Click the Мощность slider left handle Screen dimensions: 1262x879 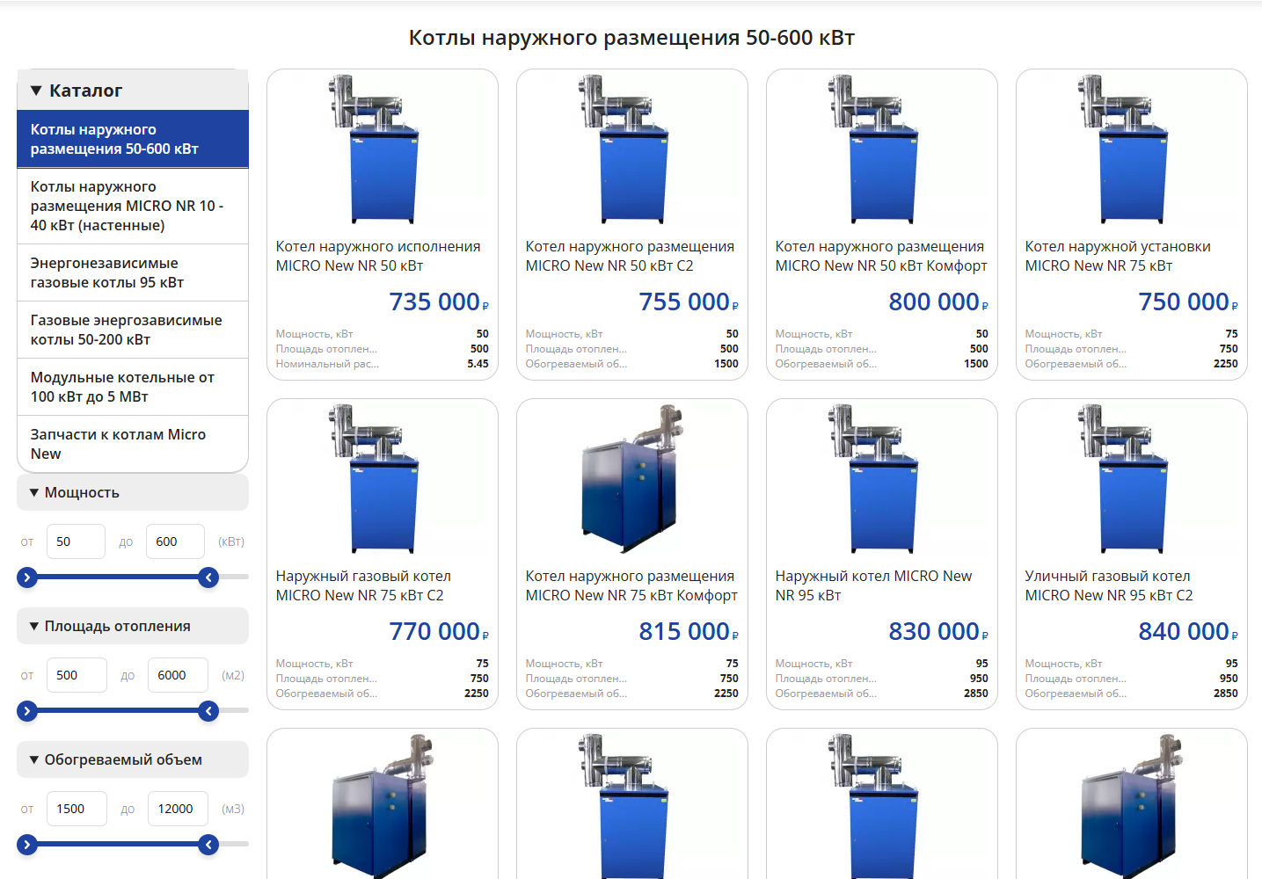tap(27, 578)
